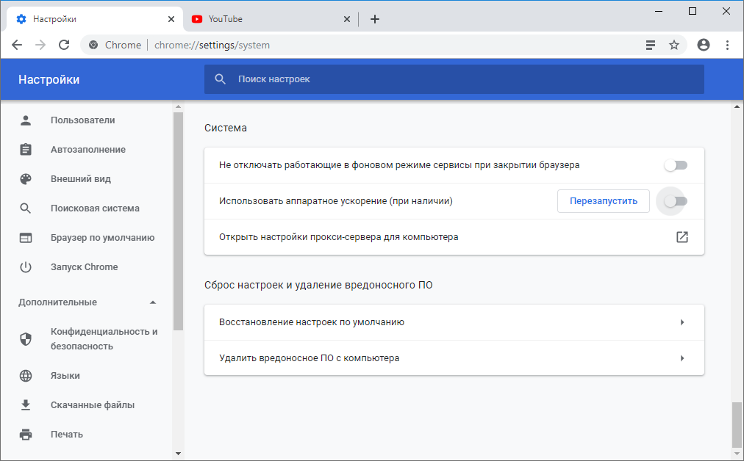Open new tab with plus button
Screen dimensions: 744x461
click(375, 19)
